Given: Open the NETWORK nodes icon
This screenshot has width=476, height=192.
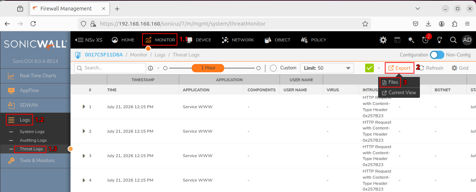Looking at the screenshot, I should pos(225,40).
